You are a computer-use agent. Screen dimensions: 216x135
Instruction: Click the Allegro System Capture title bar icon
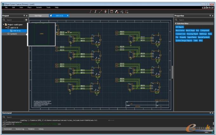[x=3, y=4]
